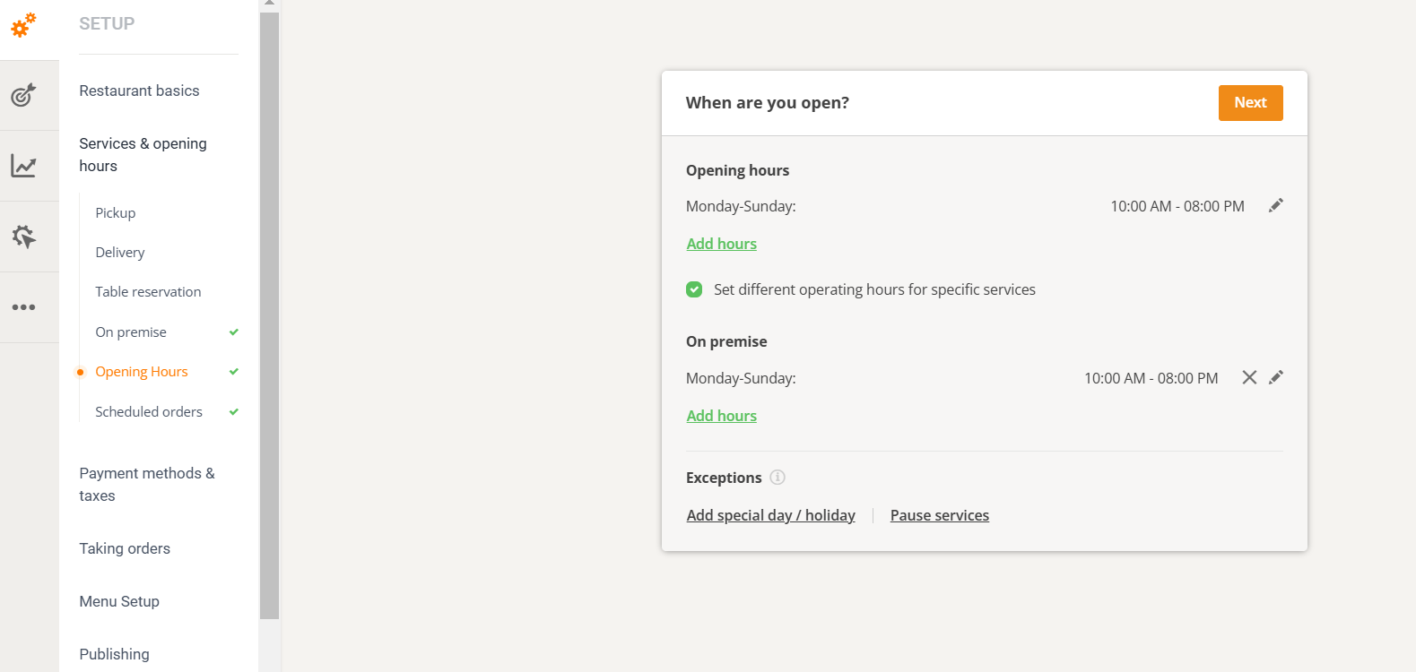Edit On premise hours with the pencil icon
Viewport: 1416px width, 672px height.
1275,377
